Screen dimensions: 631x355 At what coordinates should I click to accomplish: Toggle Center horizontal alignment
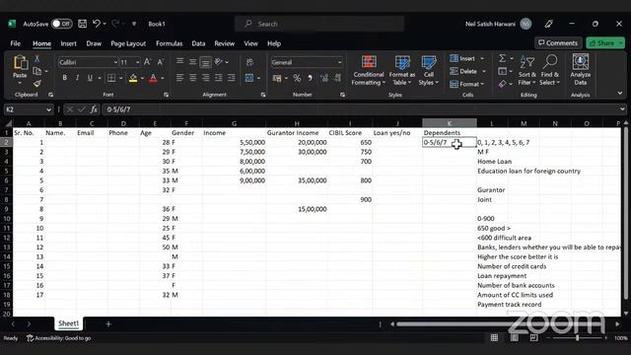[x=193, y=78]
